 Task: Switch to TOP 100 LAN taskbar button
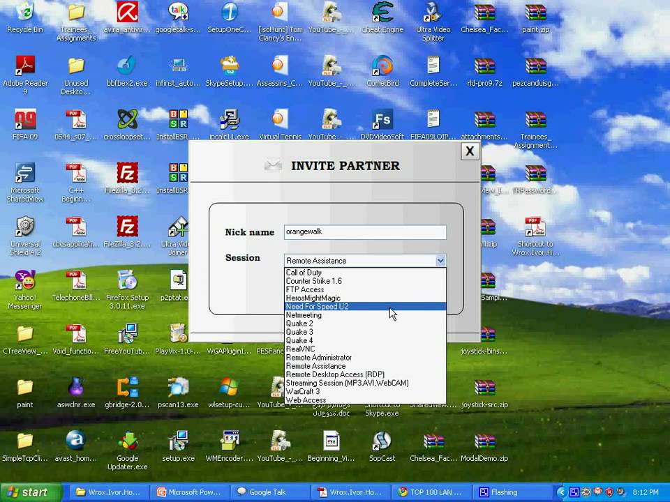(x=431, y=492)
